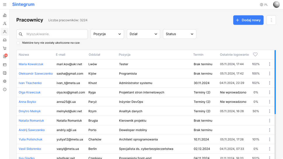The height and width of the screenshot is (159, 283).
Task: Expand the Dział filter dropdown
Action: [x=143, y=34]
